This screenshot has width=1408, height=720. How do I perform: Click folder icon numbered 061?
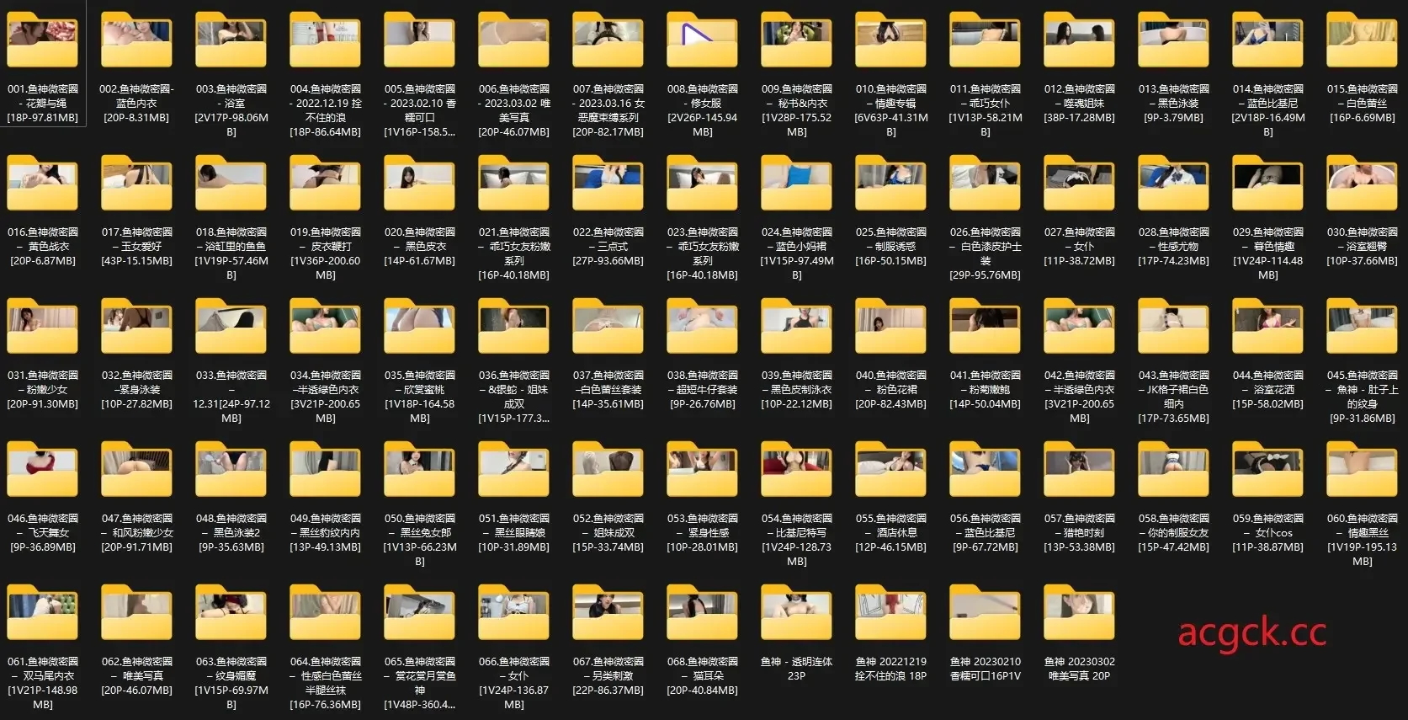pyautogui.click(x=42, y=612)
